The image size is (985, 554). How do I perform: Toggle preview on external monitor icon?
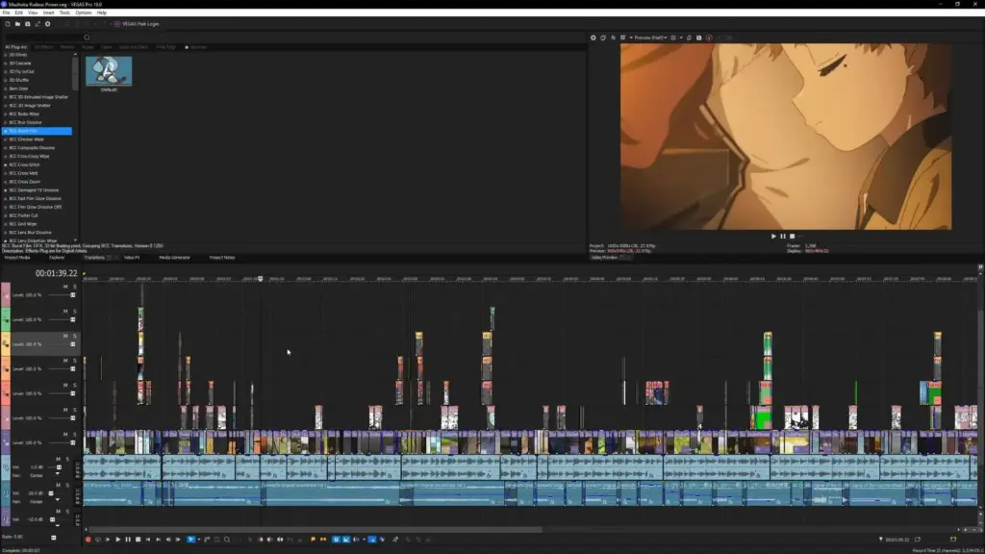click(x=603, y=38)
